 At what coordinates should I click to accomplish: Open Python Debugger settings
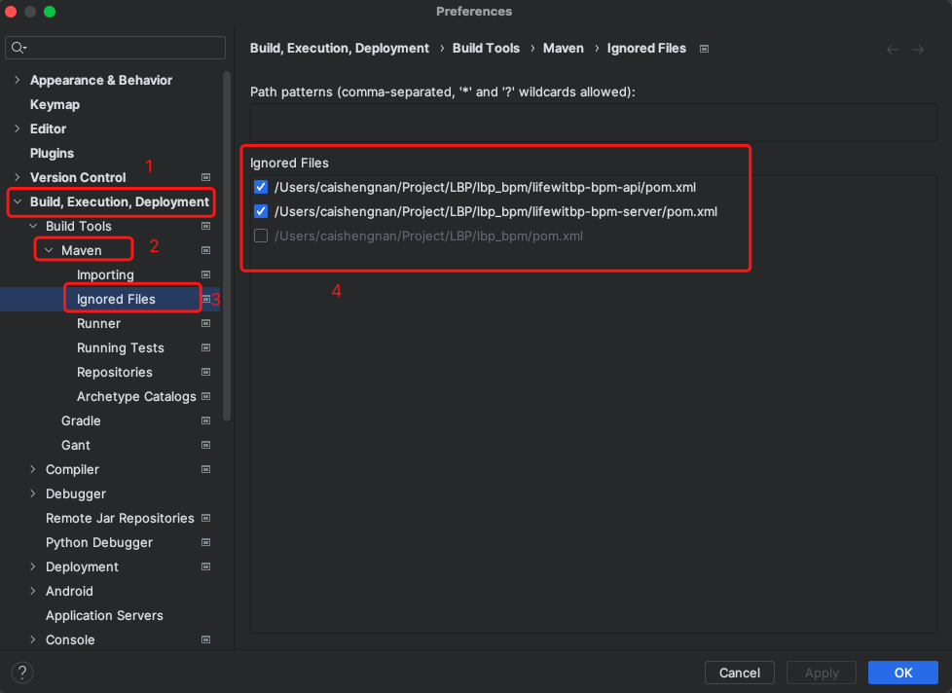click(99, 542)
